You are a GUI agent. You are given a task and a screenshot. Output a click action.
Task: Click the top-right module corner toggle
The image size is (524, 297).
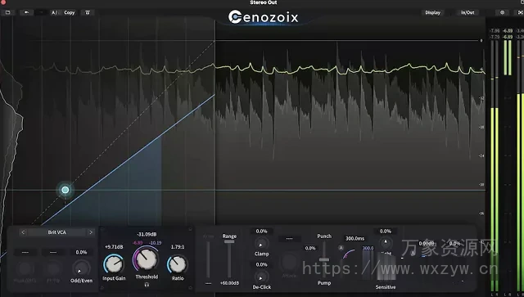pyautogui.click(x=190, y=229)
